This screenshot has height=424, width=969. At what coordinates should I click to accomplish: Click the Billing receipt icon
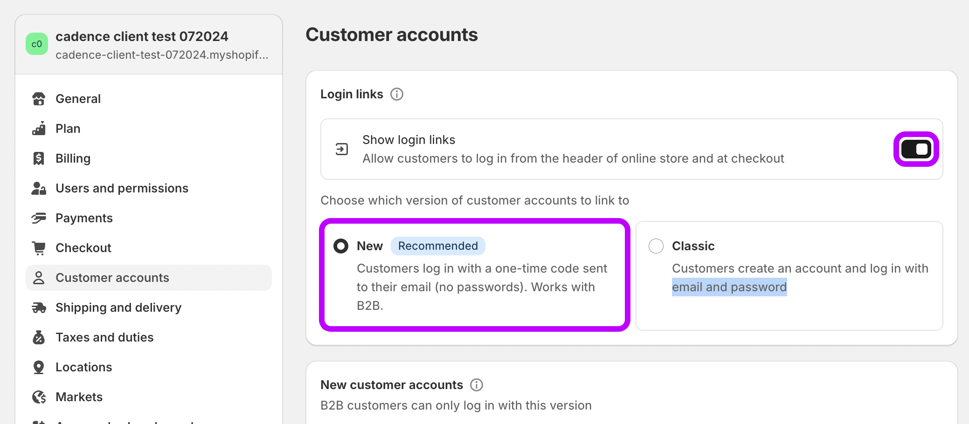(39, 158)
